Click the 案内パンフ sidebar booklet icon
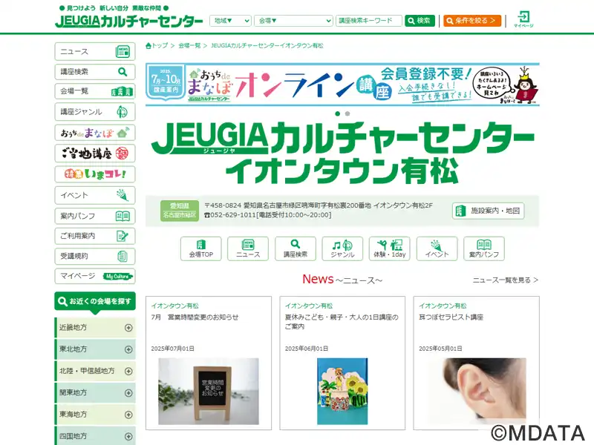Viewport: 594px width, 445px height. point(123,216)
